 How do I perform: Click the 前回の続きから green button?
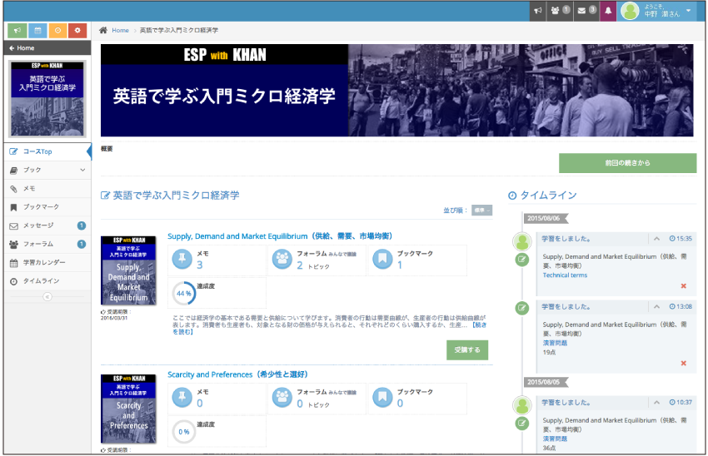click(628, 163)
